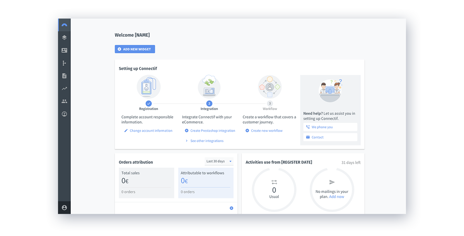Click the Total sales card
Screen dimensions: 464x236
click(147, 183)
